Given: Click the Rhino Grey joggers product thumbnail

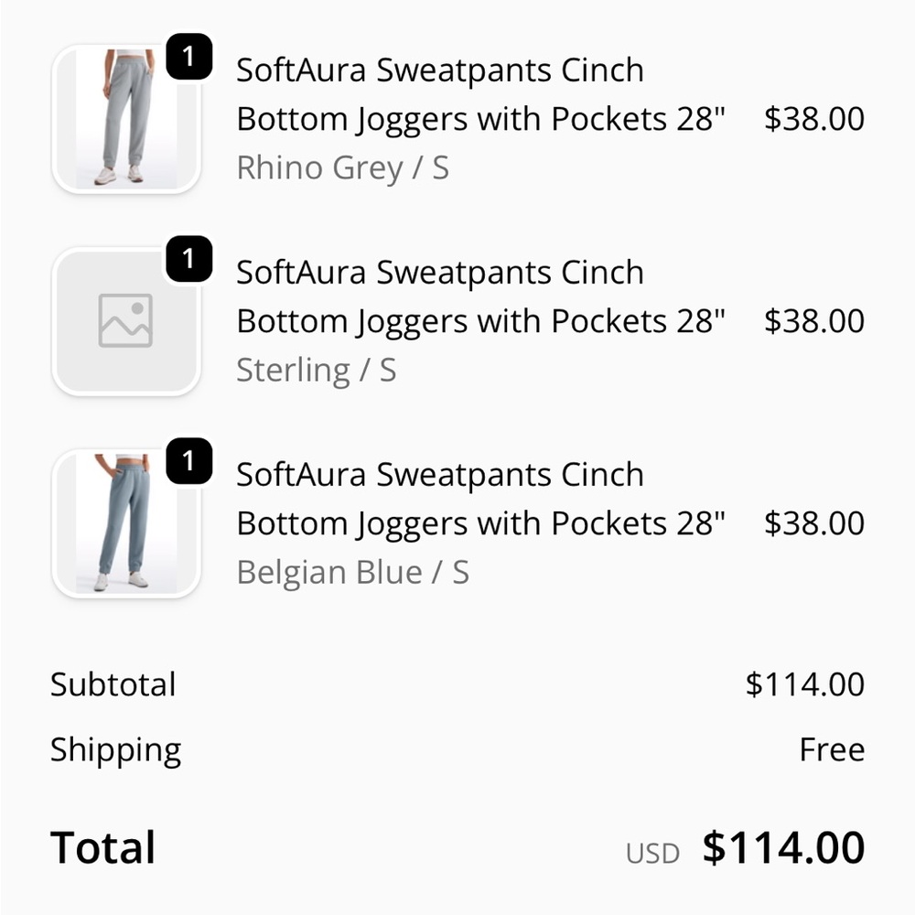Looking at the screenshot, I should pos(126,119).
